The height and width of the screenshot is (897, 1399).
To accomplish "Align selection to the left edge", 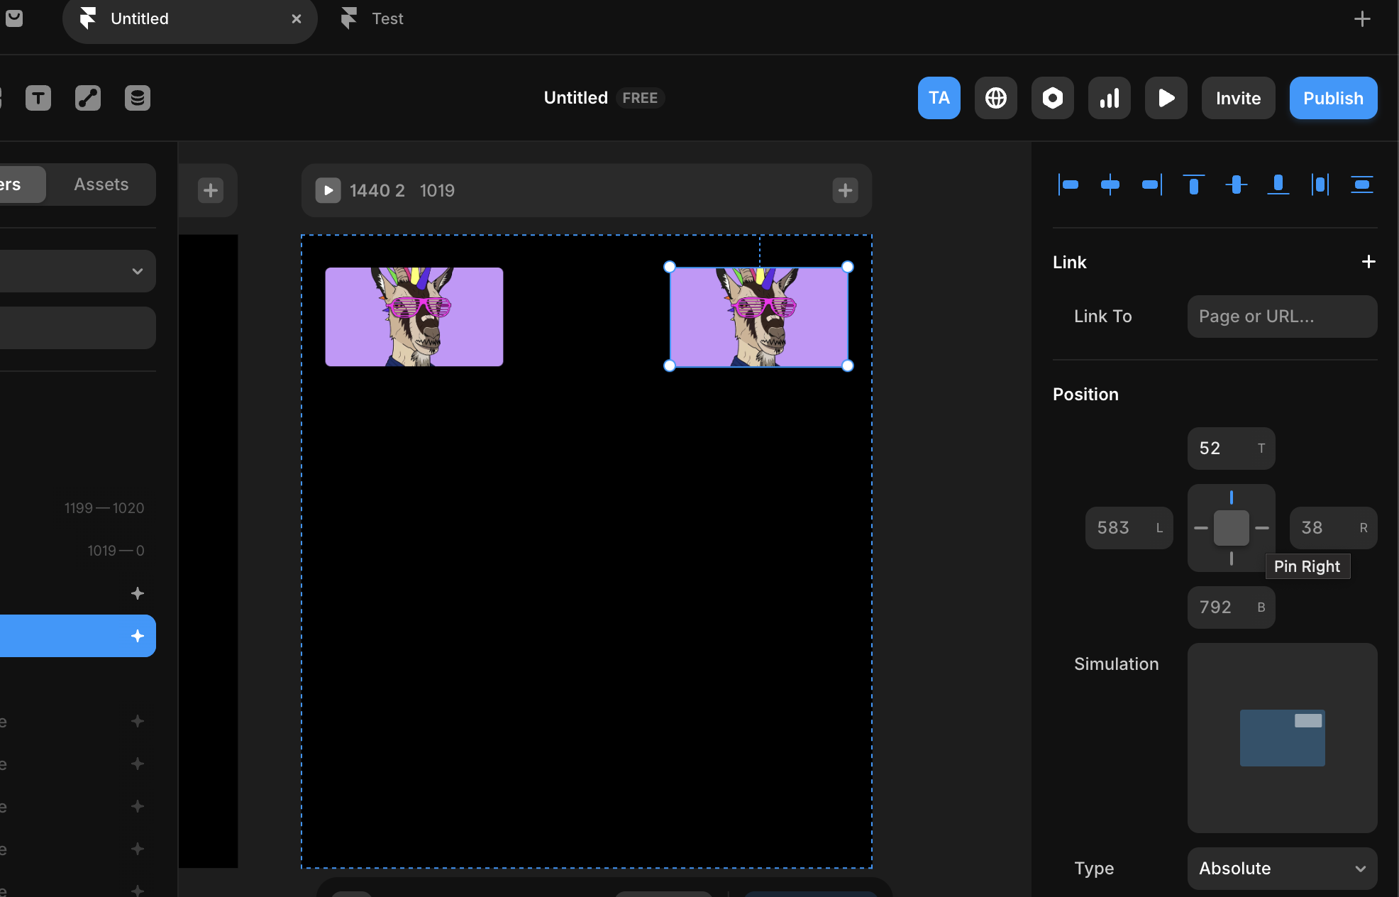I will pyautogui.click(x=1068, y=185).
